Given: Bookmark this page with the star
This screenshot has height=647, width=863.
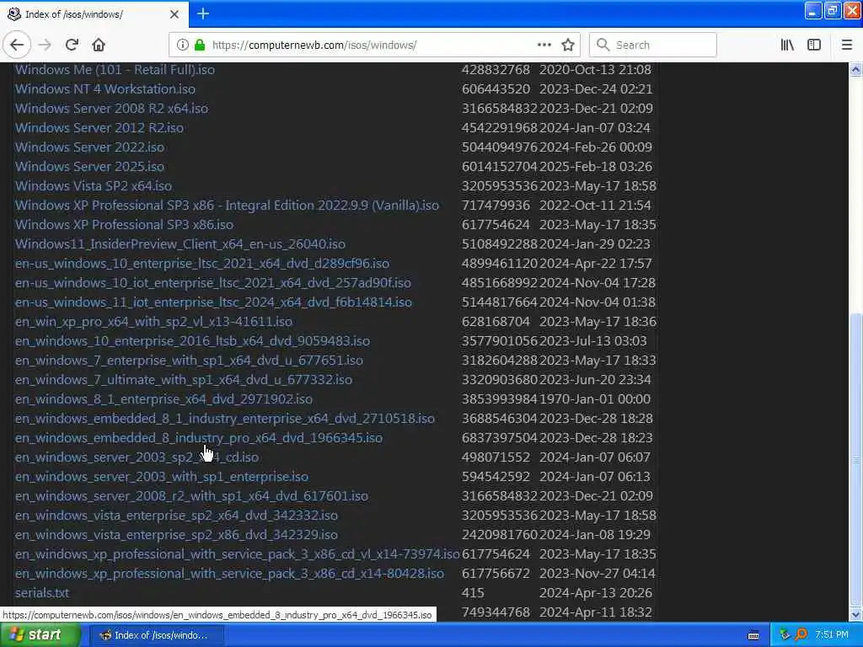Looking at the screenshot, I should click(x=568, y=45).
